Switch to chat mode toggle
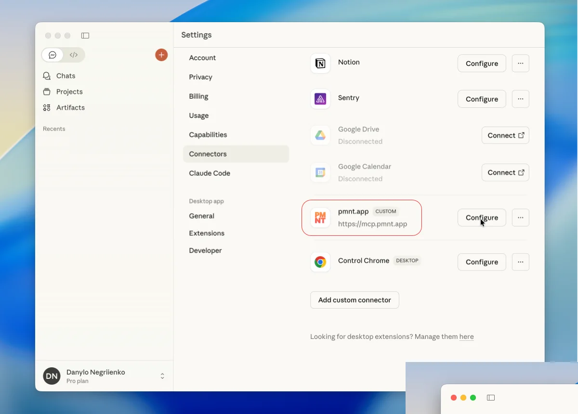 (x=53, y=55)
